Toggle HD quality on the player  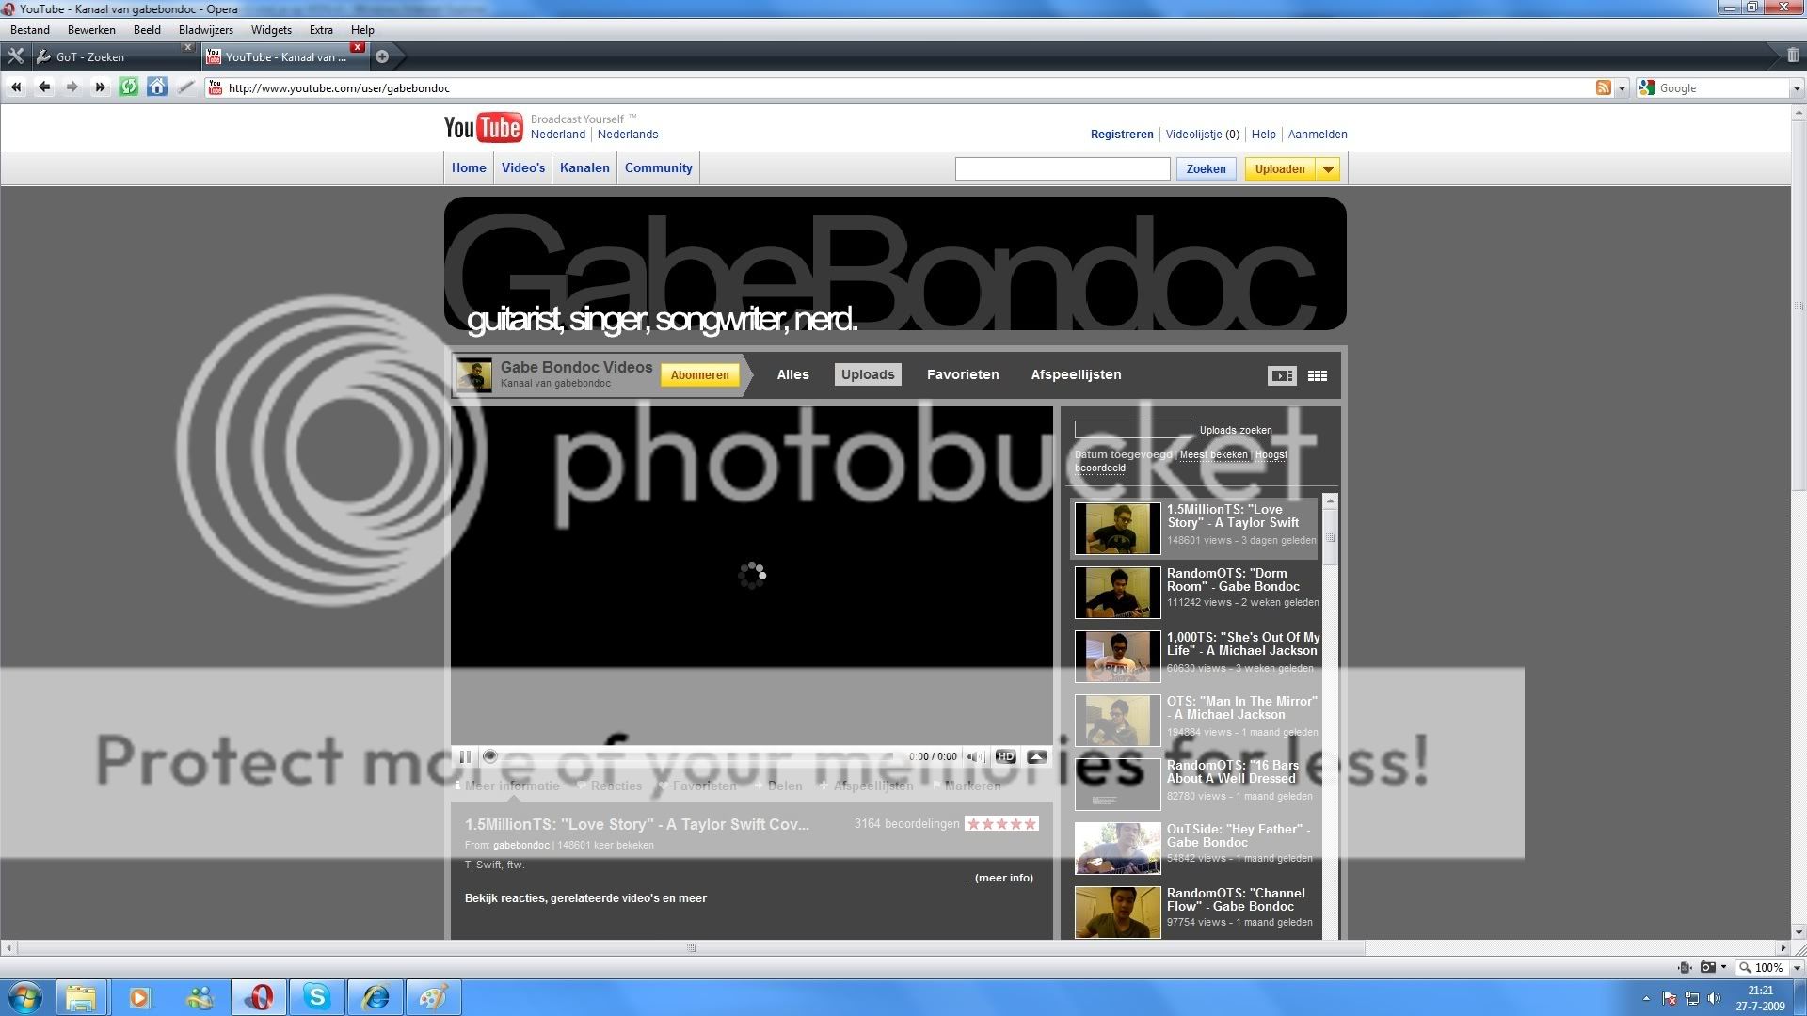click(1005, 756)
